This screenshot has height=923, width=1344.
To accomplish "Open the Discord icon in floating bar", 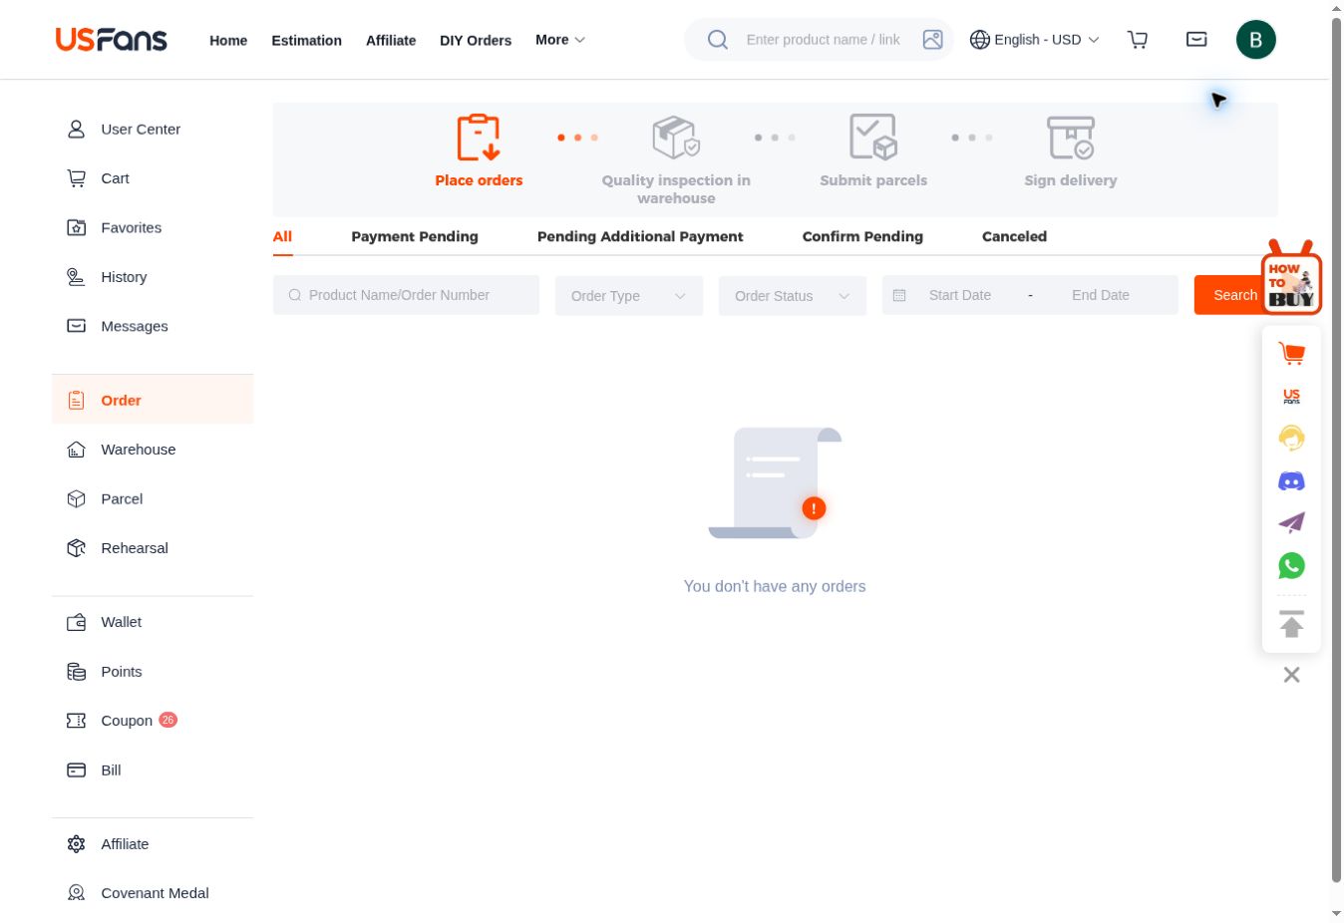I will [1291, 481].
